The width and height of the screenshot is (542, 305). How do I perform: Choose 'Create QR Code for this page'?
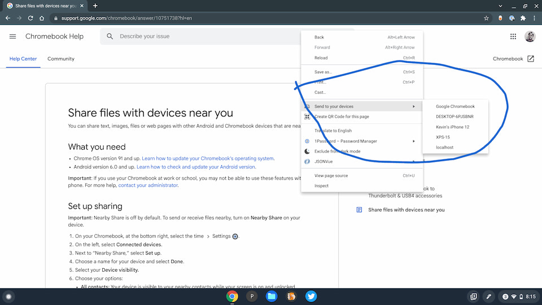click(x=362, y=116)
